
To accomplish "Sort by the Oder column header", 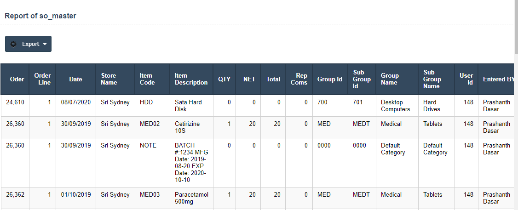I will (x=17, y=79).
